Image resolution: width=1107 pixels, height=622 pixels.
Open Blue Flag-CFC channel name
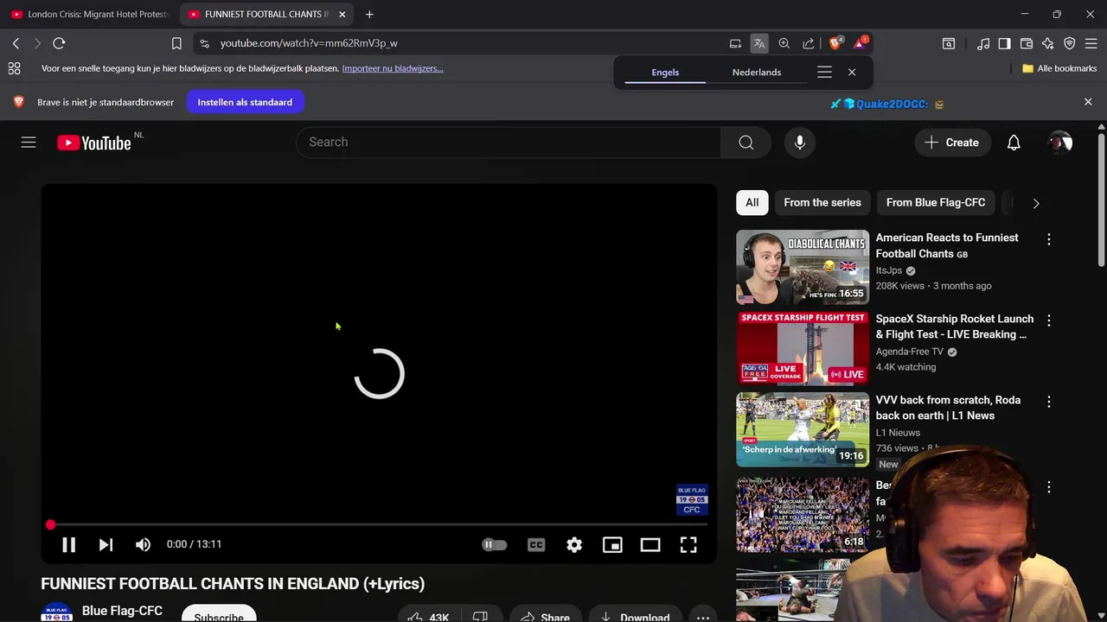pos(122,610)
